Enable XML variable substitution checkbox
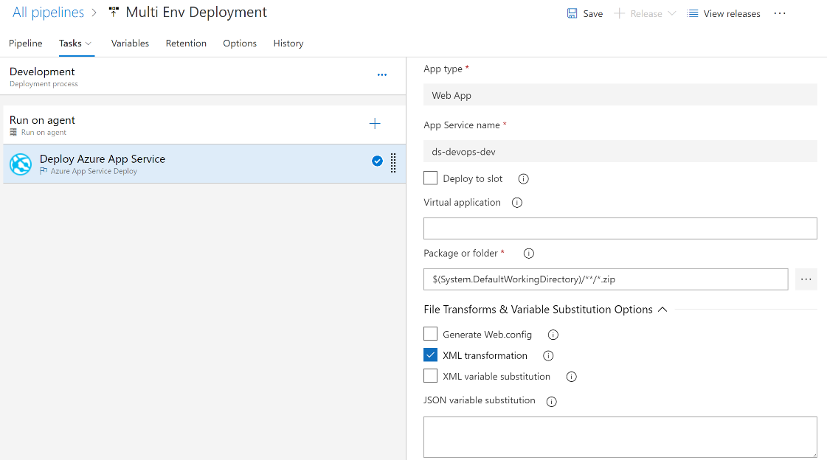This screenshot has height=460, width=827. point(431,377)
